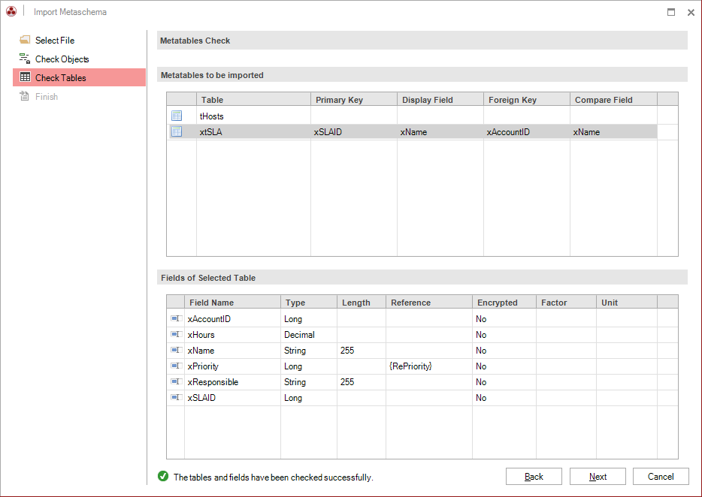702x497 pixels.
Task: Select the xResponsible field name
Action: tap(213, 382)
